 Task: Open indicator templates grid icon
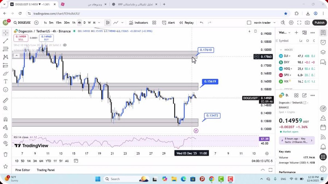pos(154,23)
